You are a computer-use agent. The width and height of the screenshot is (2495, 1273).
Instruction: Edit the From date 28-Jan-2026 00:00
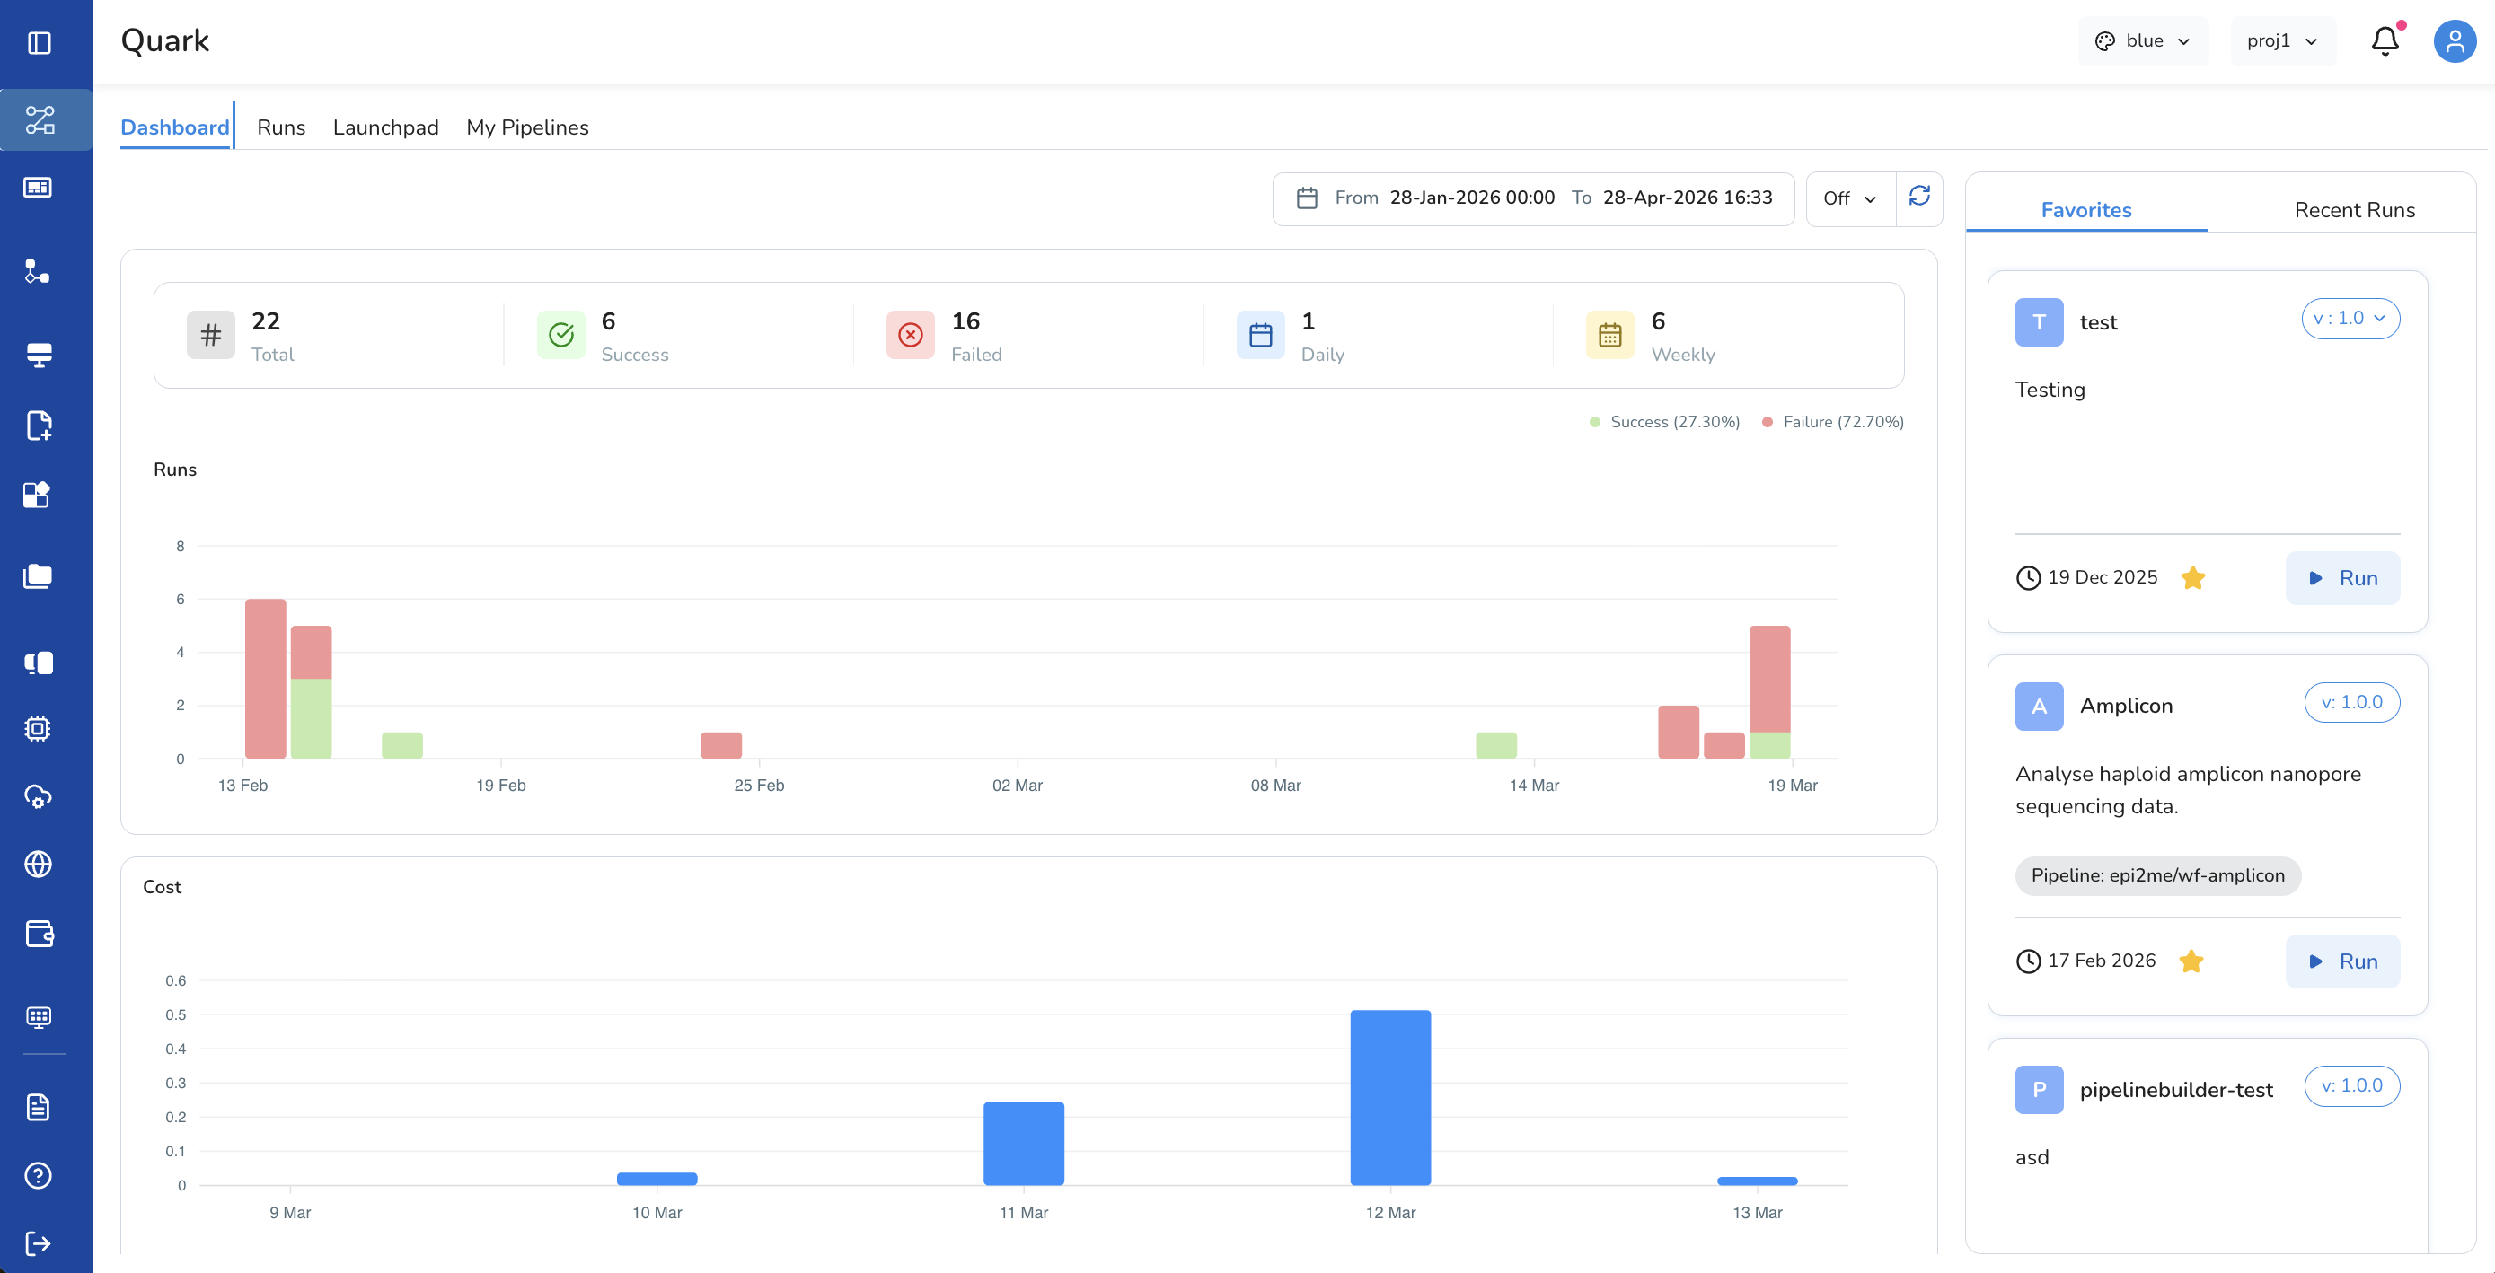point(1472,198)
